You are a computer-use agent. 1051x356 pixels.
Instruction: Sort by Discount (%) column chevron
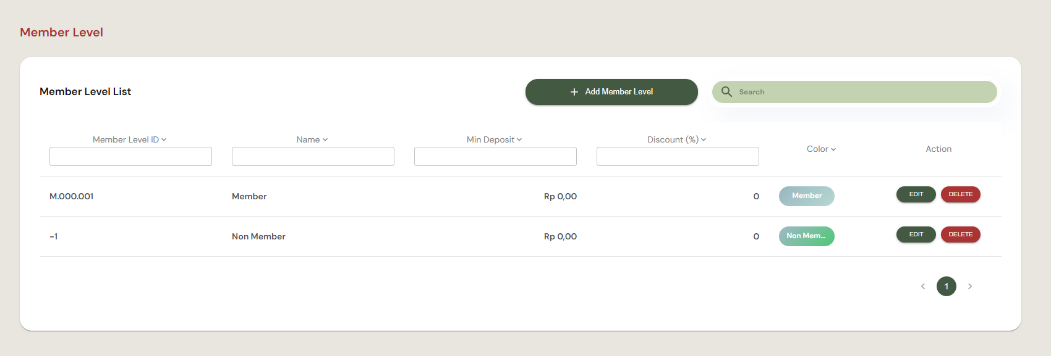click(704, 140)
